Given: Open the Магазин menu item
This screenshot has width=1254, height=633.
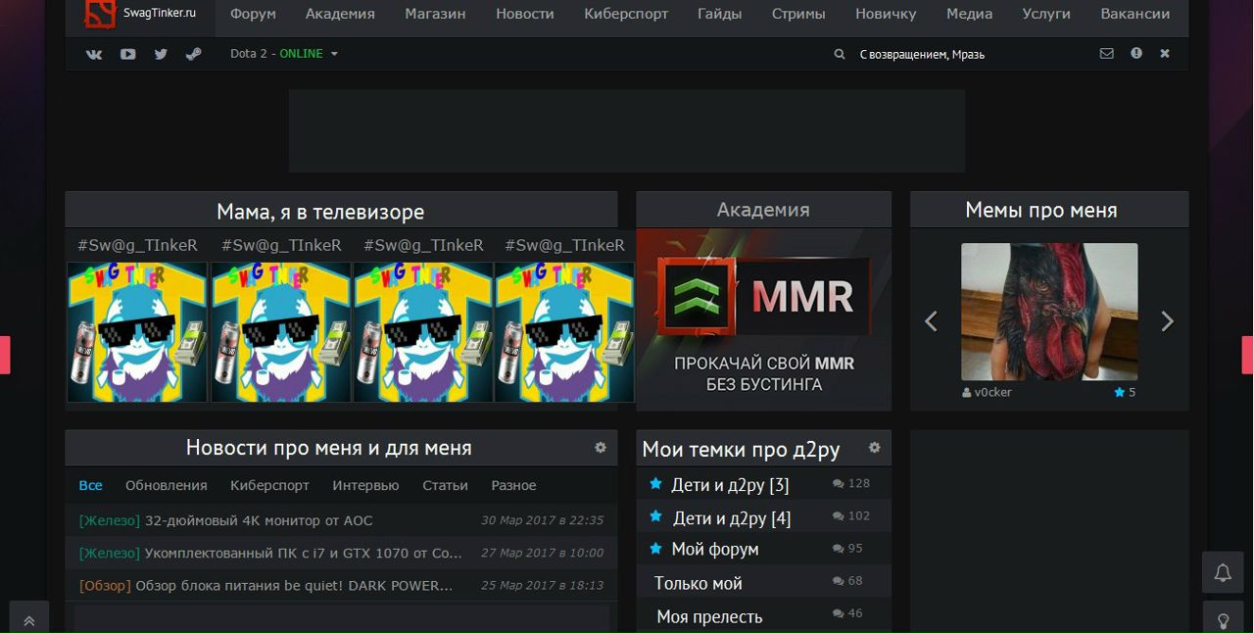Looking at the screenshot, I should (x=435, y=14).
